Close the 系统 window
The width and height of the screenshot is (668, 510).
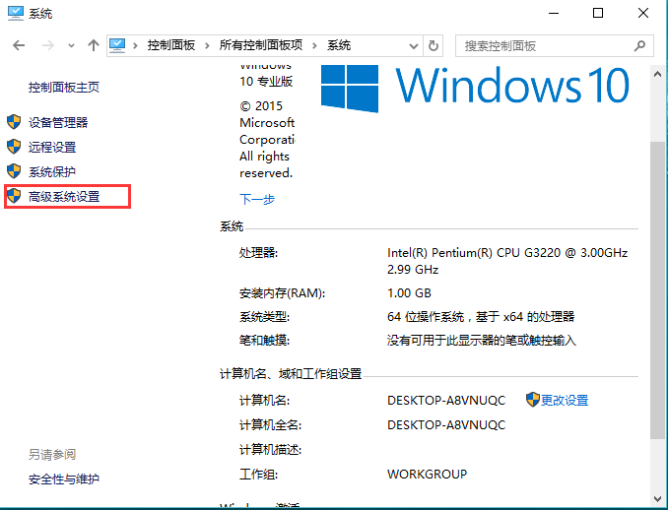(643, 13)
